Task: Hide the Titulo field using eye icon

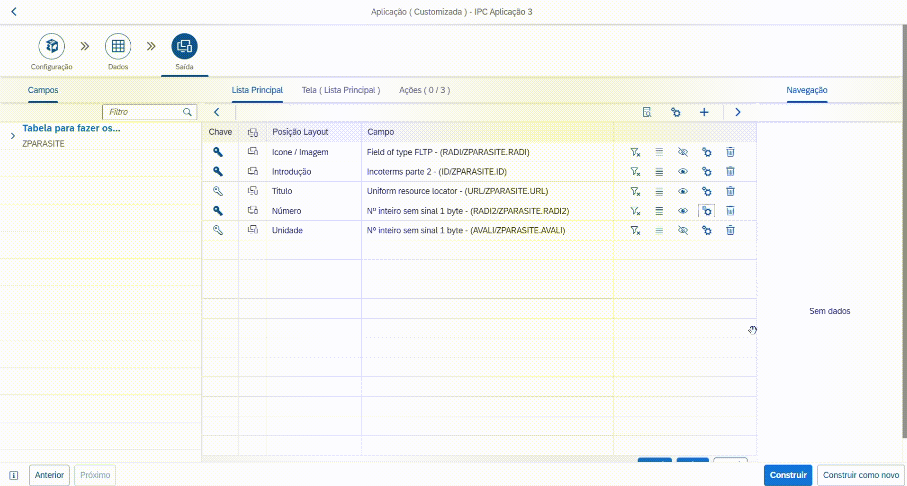Action: pyautogui.click(x=683, y=191)
